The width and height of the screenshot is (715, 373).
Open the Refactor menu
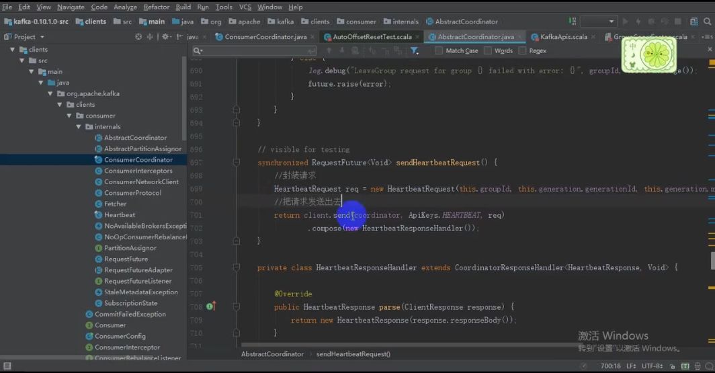(157, 7)
